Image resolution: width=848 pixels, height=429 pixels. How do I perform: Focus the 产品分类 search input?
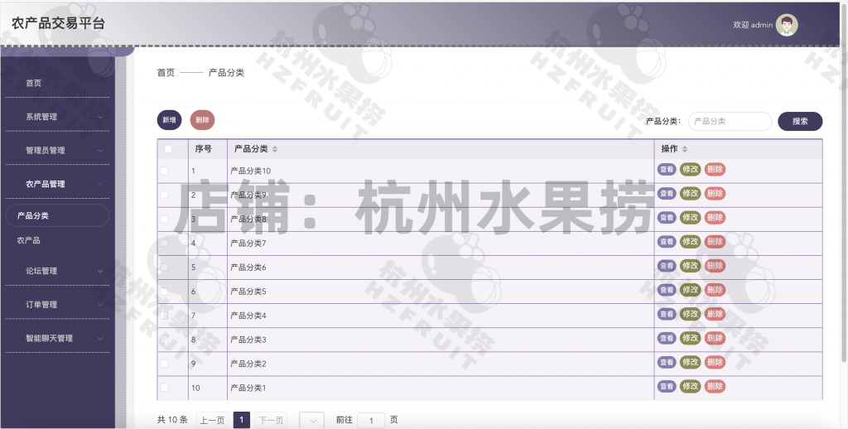(730, 121)
